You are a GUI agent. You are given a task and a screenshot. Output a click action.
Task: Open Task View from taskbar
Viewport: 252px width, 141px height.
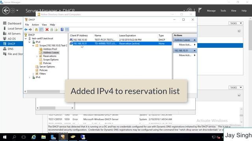[24, 137]
